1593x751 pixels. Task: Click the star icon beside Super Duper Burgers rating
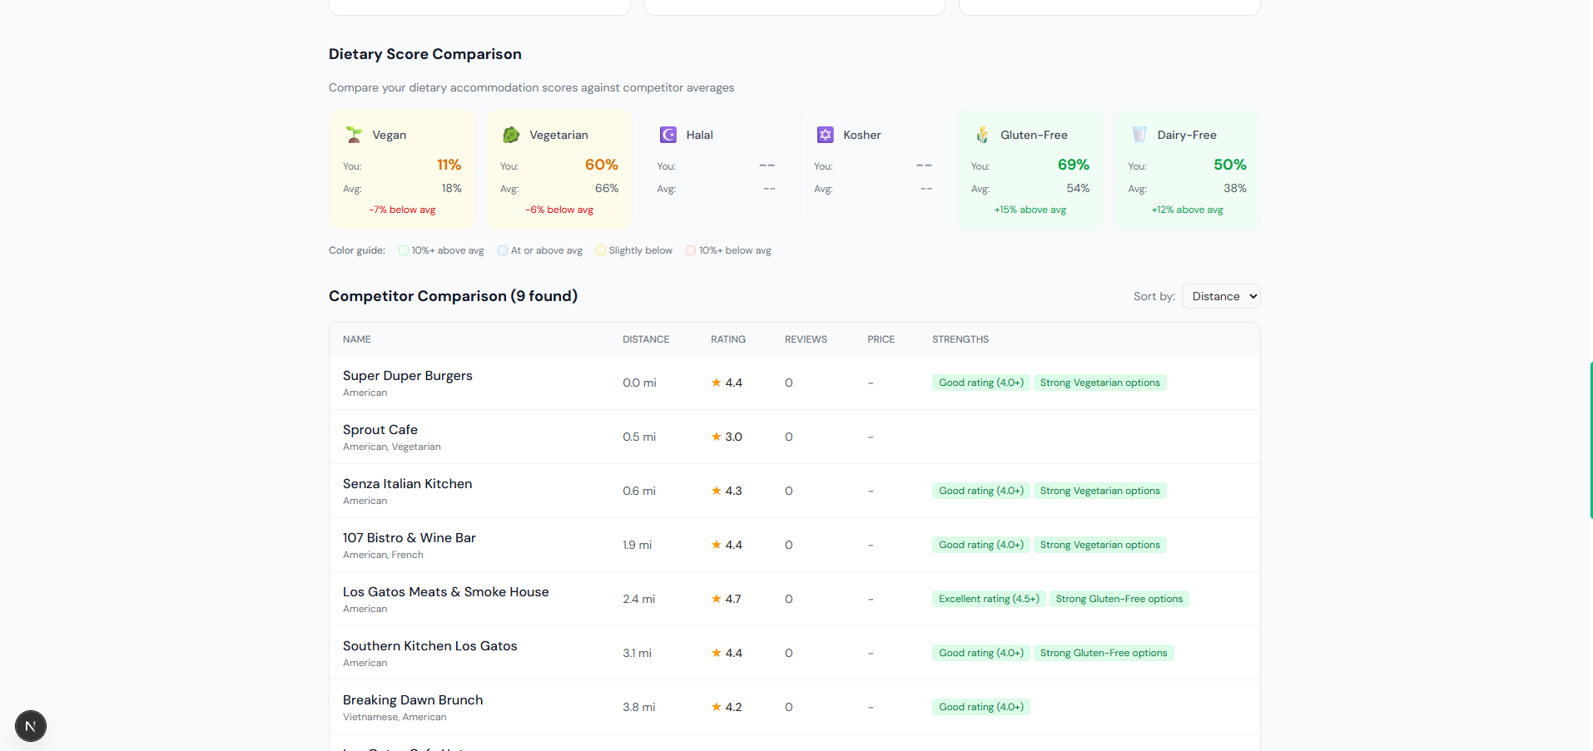point(716,383)
